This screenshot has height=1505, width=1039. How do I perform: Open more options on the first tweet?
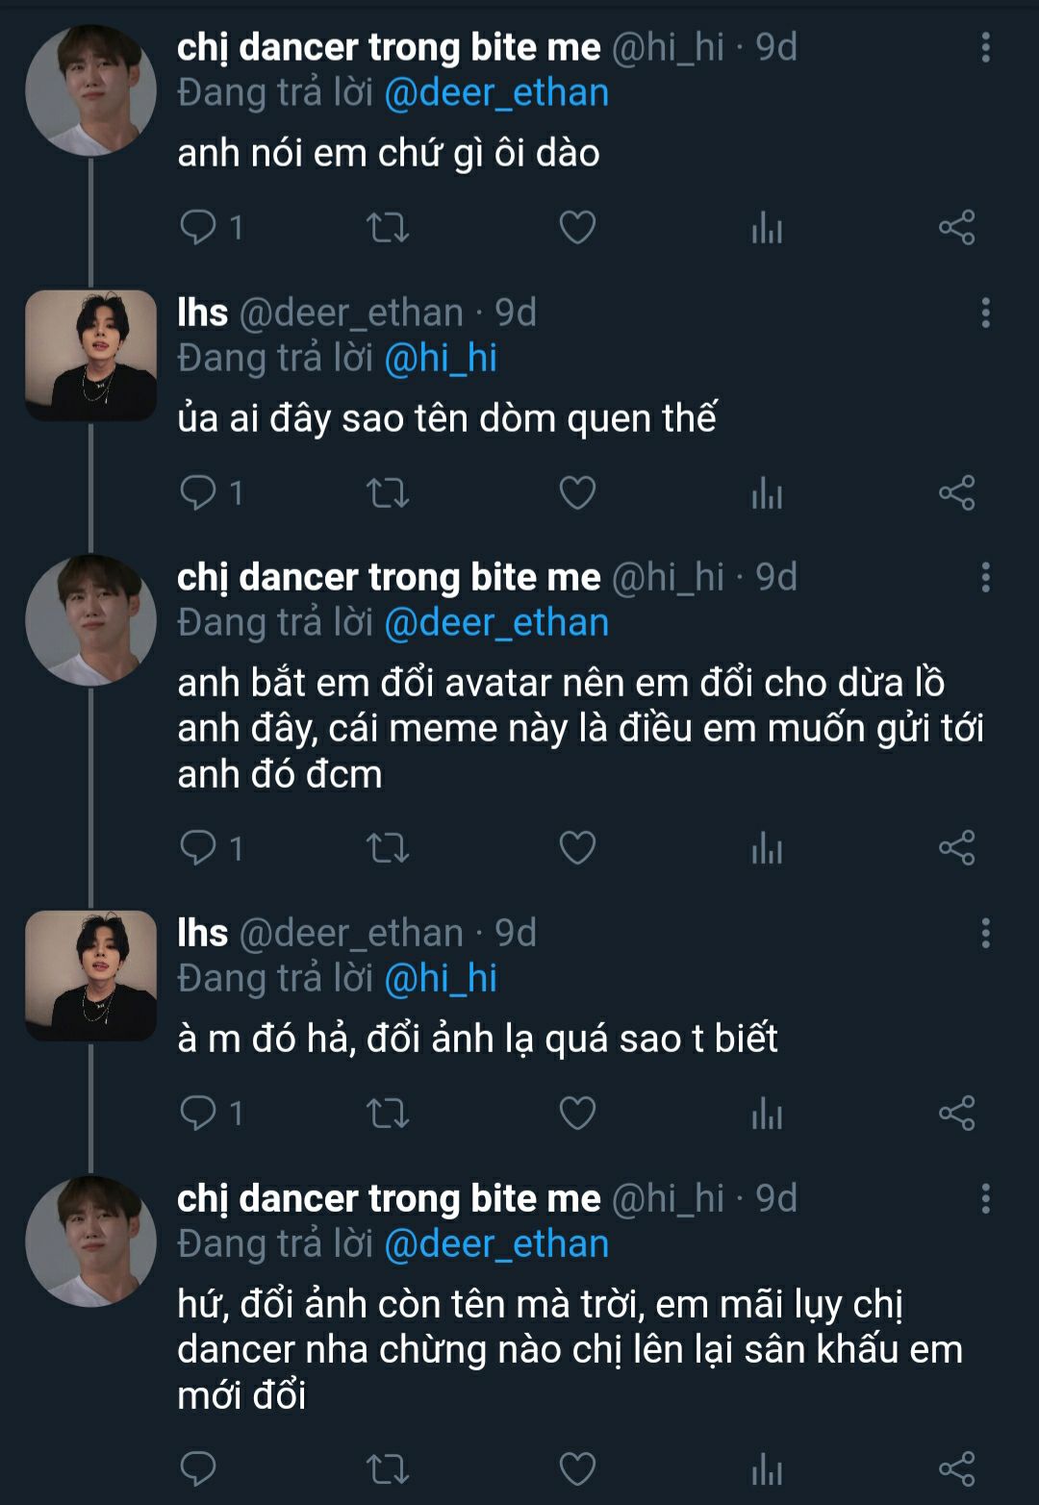(x=985, y=47)
